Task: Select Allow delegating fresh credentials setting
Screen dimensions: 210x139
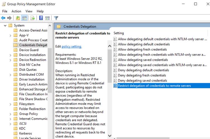Action: 142,50
